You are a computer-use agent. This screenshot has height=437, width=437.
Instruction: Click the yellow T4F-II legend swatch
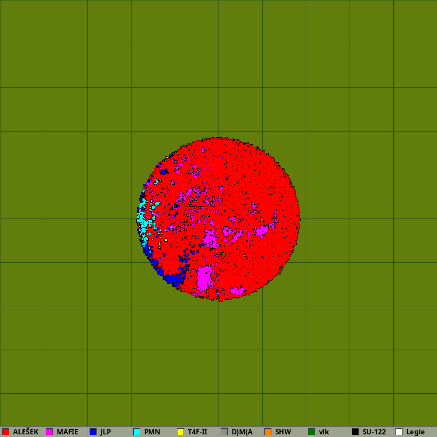[x=180, y=432]
